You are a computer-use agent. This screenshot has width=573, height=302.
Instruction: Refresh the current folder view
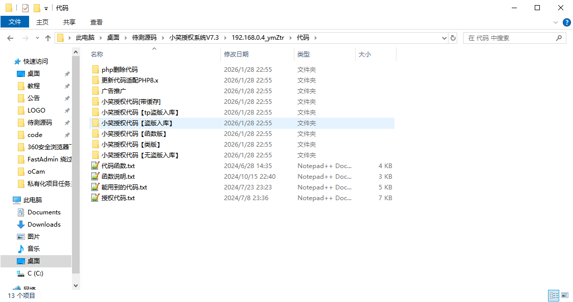click(x=453, y=38)
